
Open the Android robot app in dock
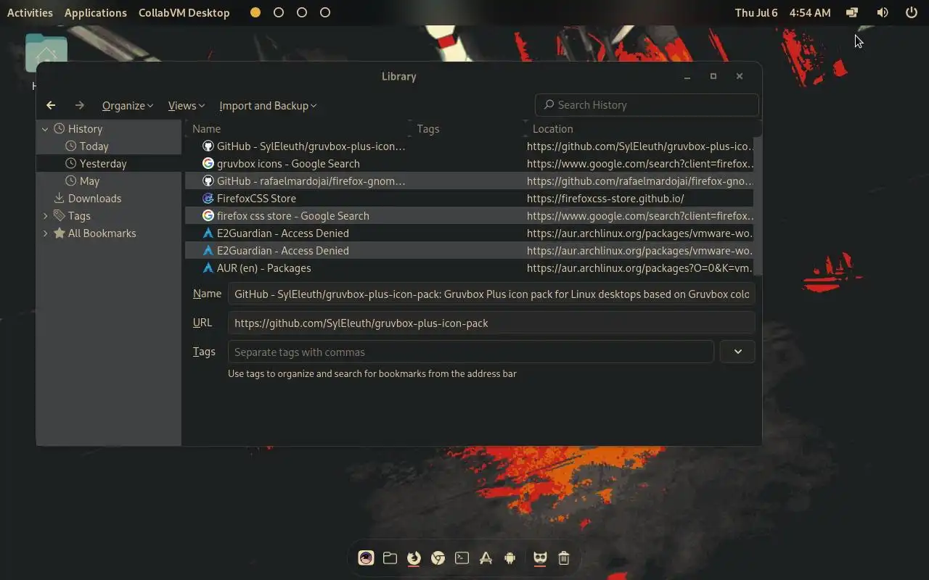click(x=509, y=558)
